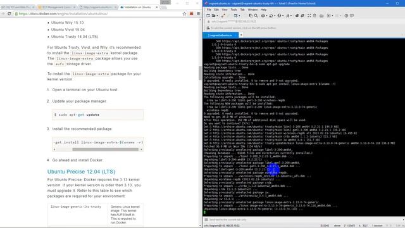405x228 pixels.
Task: Select the vagrant.ubuntu.io session tab
Action: 221,35
